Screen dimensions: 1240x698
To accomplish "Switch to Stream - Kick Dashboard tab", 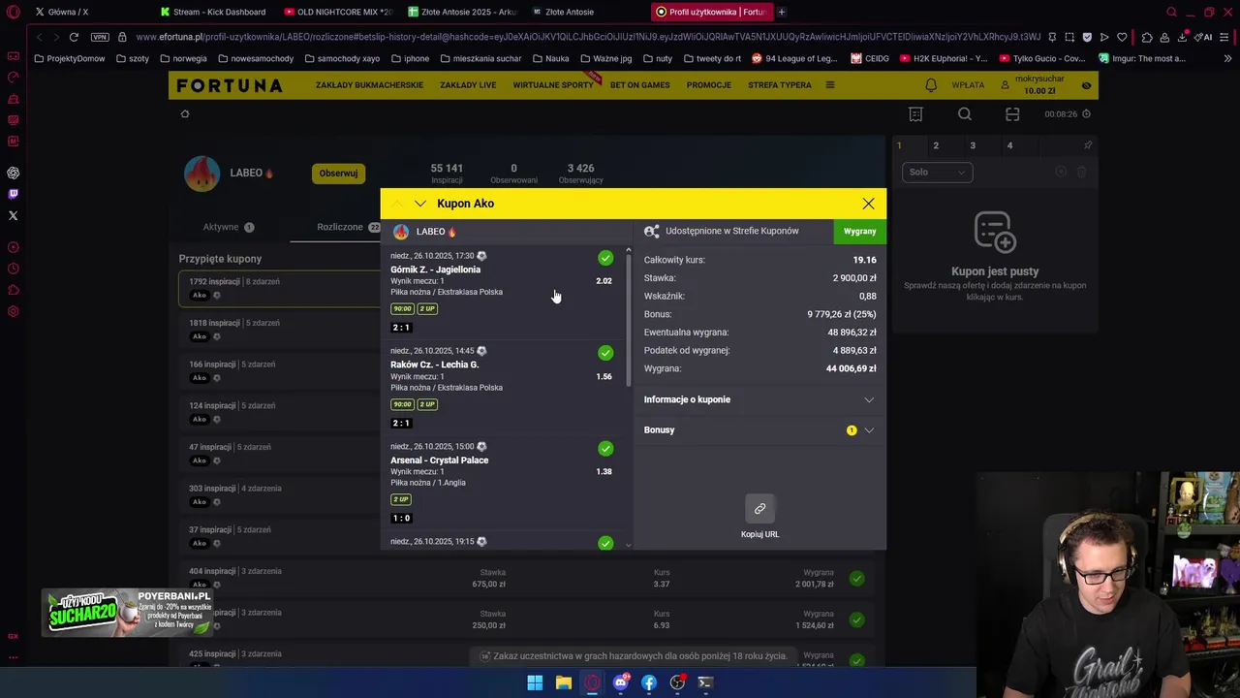I will 213,12.
